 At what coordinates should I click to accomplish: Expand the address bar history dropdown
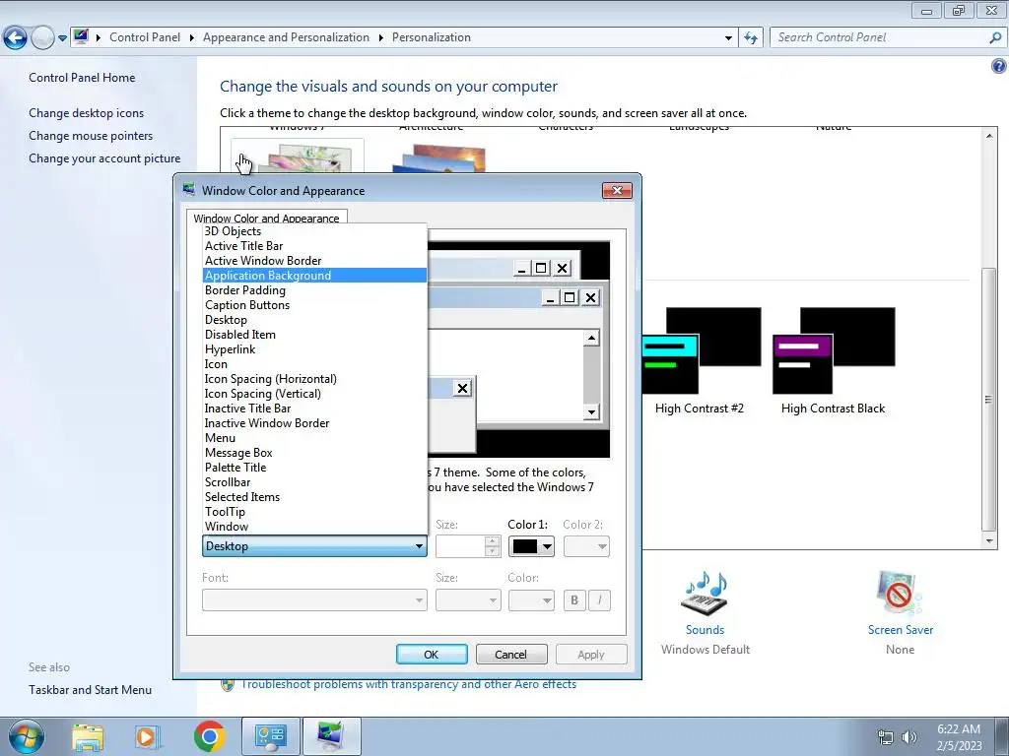click(728, 38)
